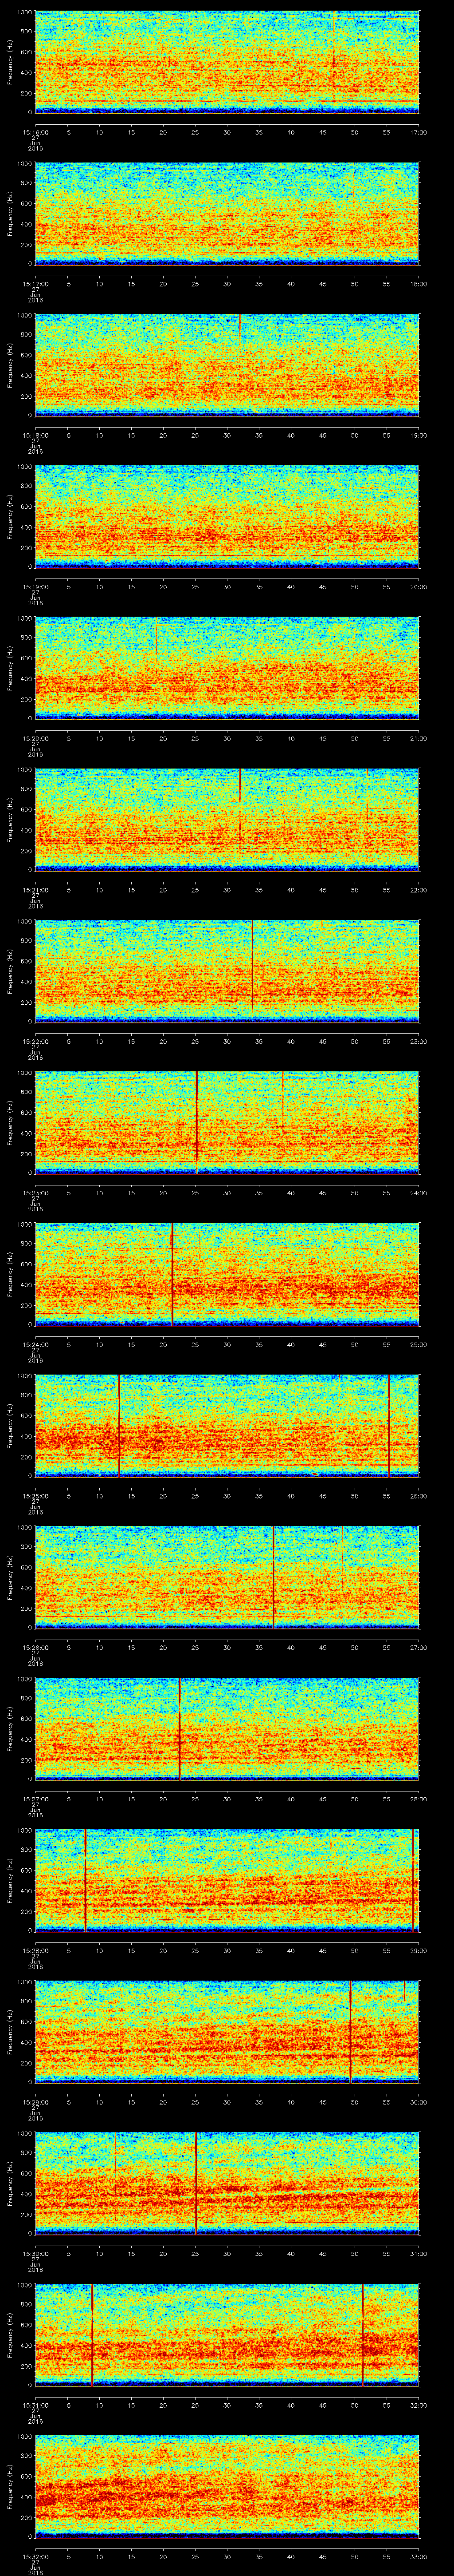This screenshot has width=454, height=2576.
Task: Click the red spike near 25 s in the 15:30 panel
Action: tap(196, 2182)
